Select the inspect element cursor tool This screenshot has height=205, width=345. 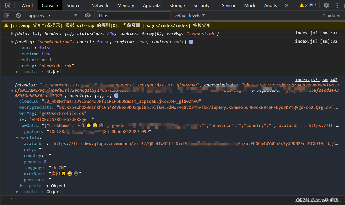coord(7,5)
